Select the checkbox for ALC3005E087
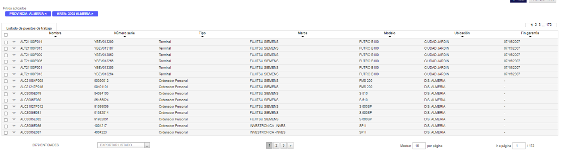 [x=6, y=133]
